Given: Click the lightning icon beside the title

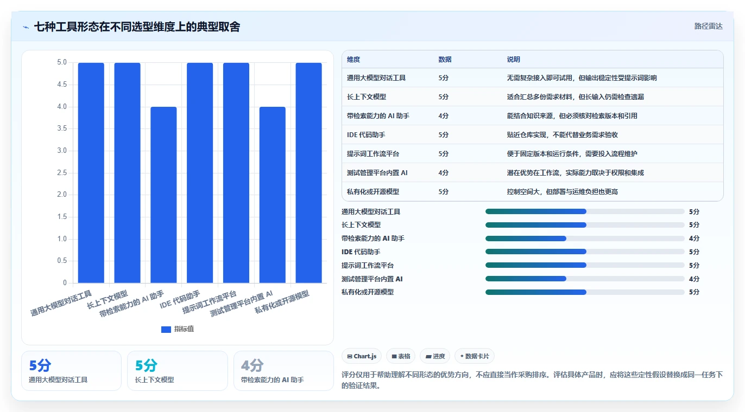Looking at the screenshot, I should point(26,27).
